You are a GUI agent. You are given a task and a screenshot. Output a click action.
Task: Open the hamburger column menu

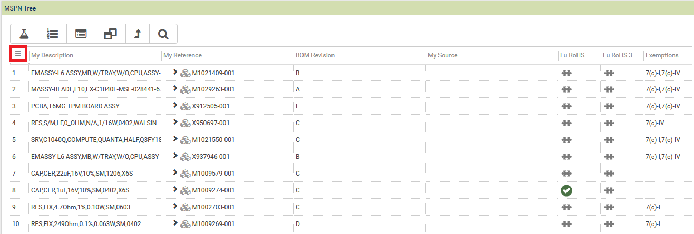click(18, 54)
